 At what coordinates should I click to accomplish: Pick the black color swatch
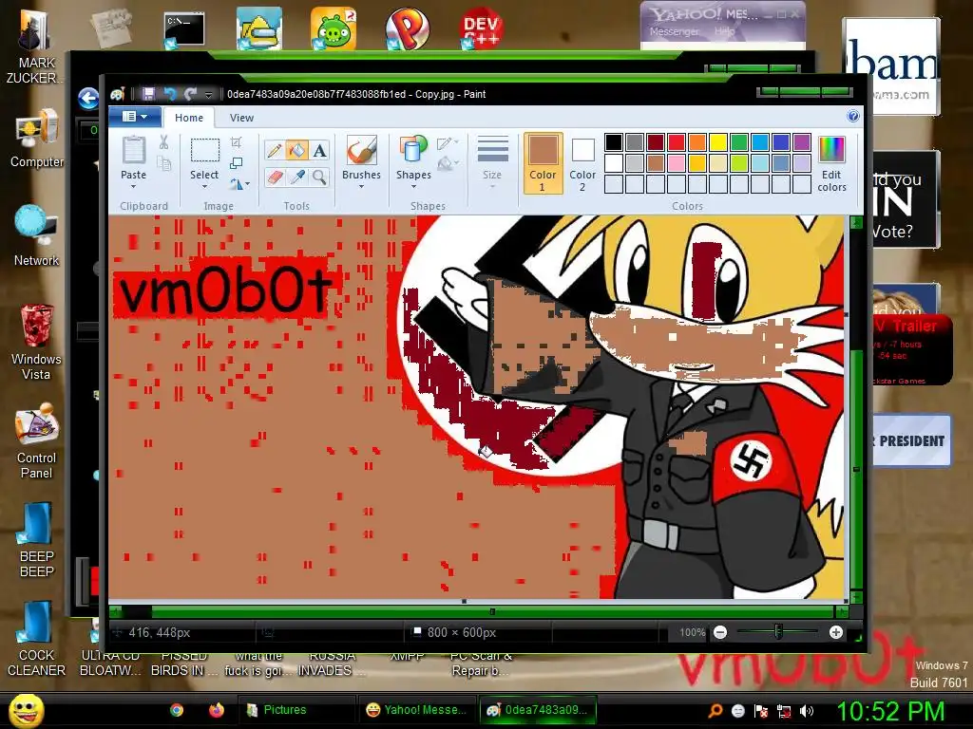click(x=613, y=142)
